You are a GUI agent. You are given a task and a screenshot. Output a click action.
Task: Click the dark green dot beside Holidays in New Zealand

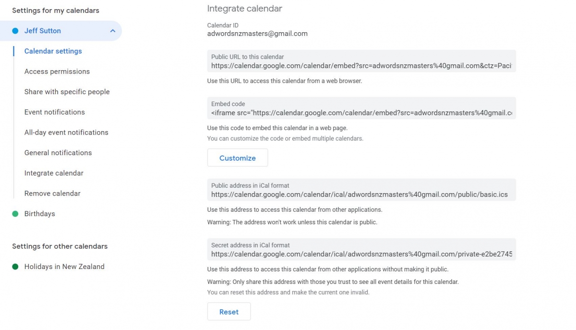(x=15, y=267)
